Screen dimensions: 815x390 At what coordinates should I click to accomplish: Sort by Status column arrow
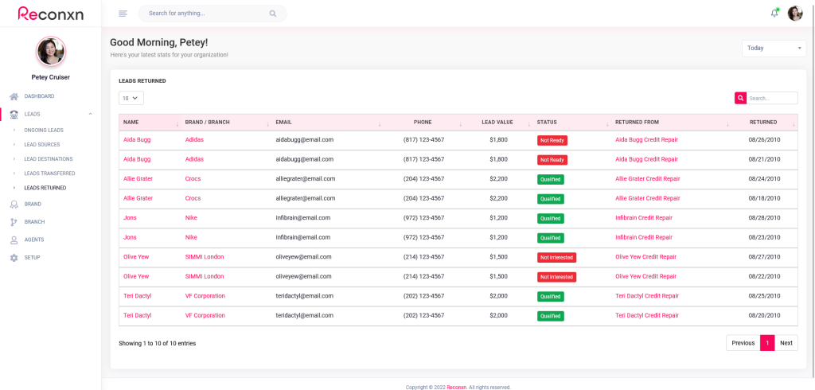pyautogui.click(x=607, y=123)
